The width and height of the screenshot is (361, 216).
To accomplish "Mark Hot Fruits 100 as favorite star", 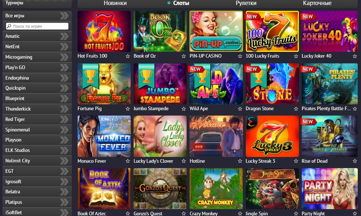I will pos(127,56).
